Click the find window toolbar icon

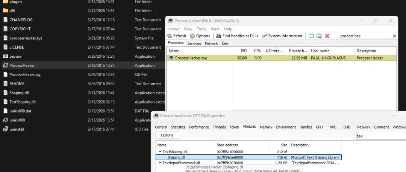tap(311, 36)
